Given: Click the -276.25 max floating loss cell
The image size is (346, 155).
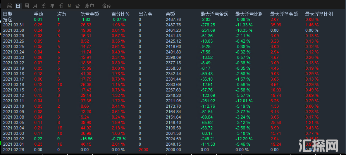Looking at the screenshot, I should (x=208, y=25).
